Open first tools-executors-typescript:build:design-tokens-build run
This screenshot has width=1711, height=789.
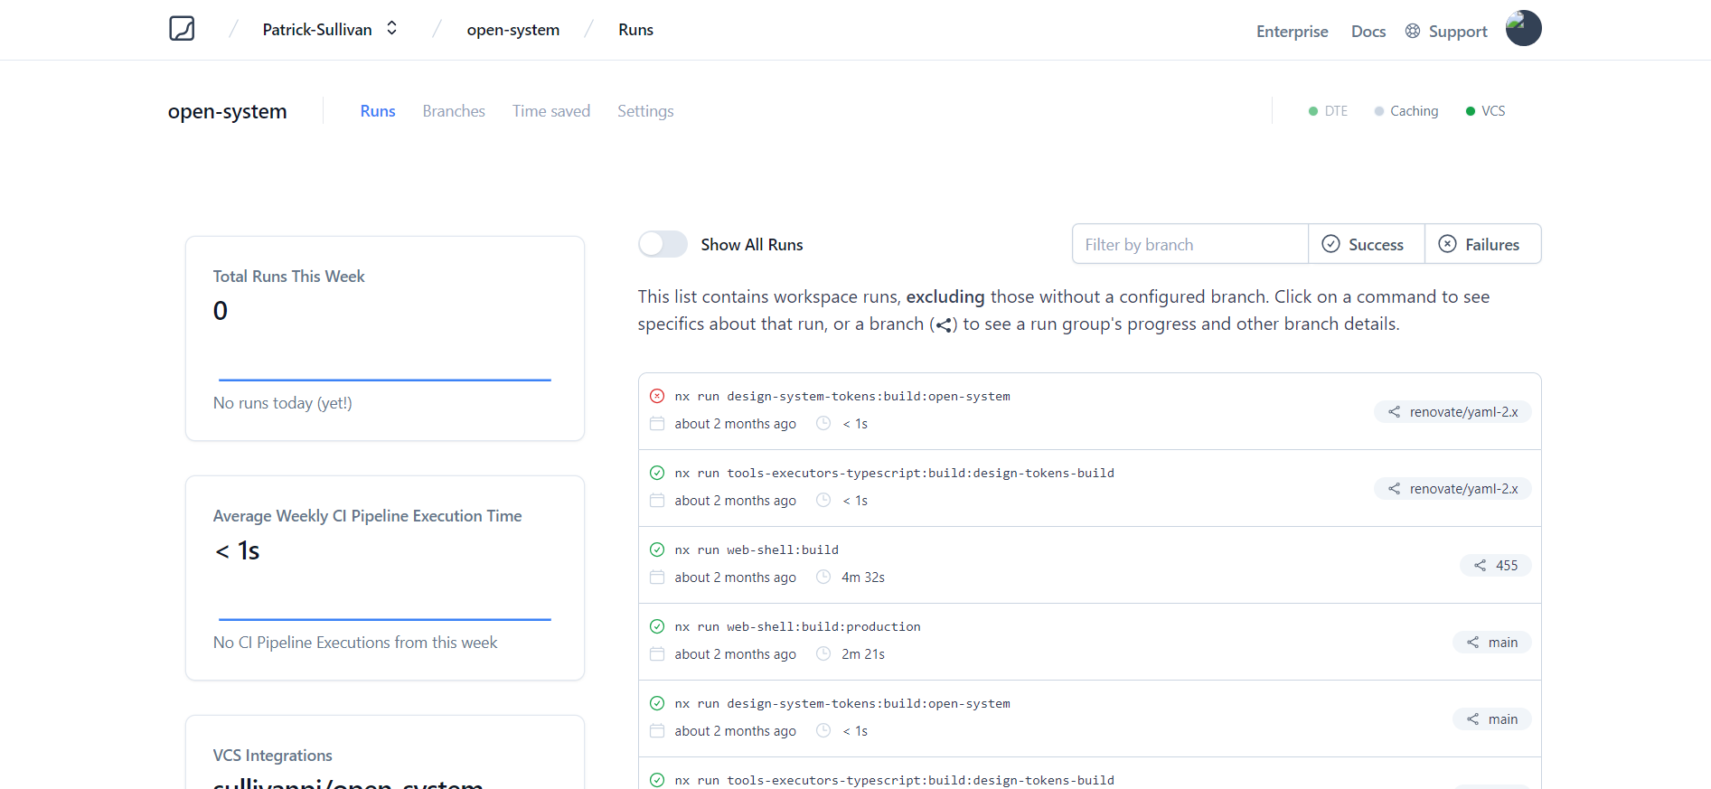(x=894, y=473)
